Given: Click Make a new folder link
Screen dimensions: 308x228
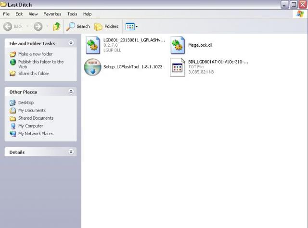Looking at the screenshot, I should coord(35,54).
